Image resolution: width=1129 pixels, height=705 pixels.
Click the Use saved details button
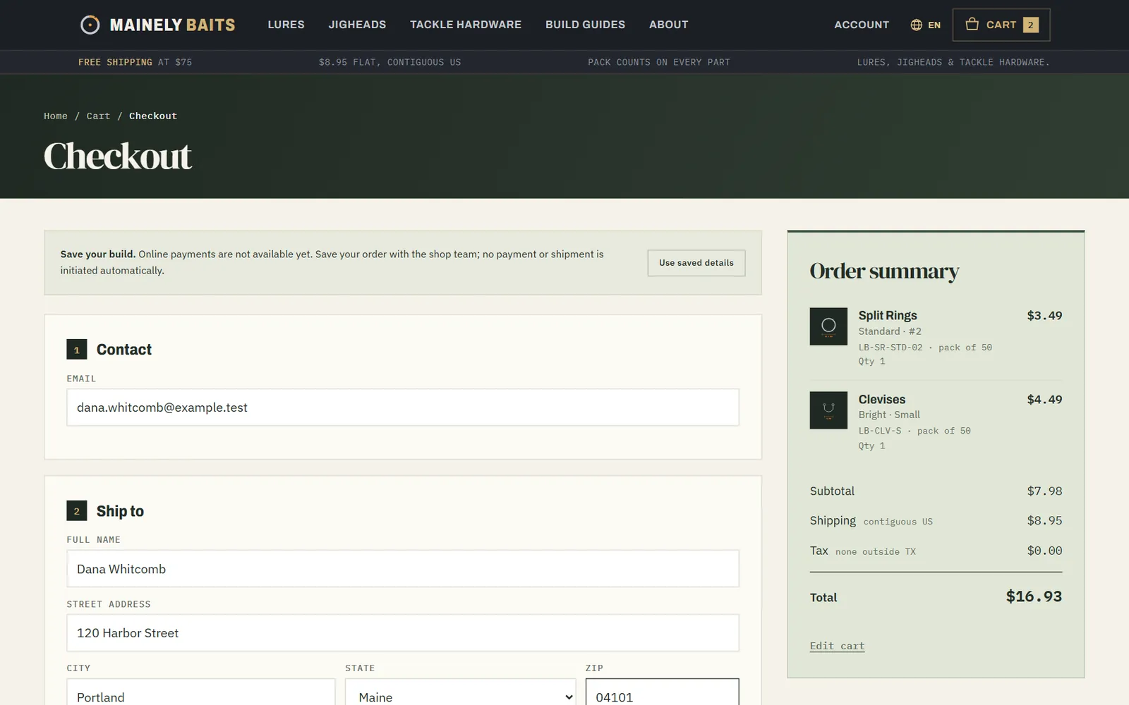click(696, 263)
